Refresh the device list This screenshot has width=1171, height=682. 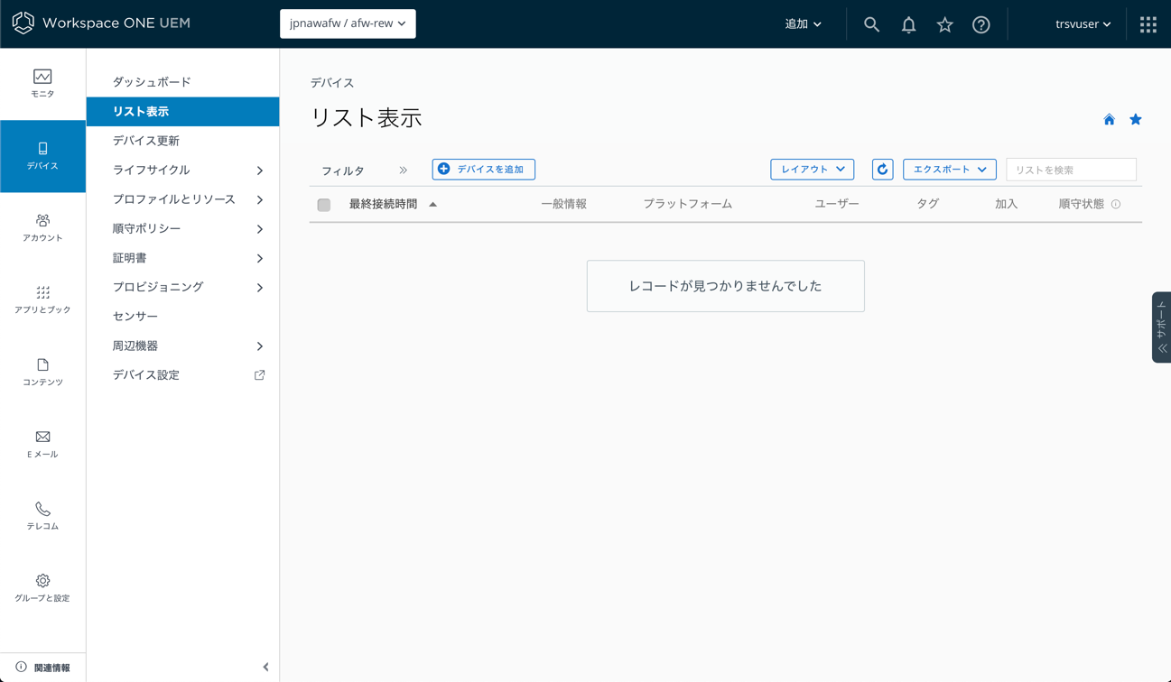[883, 169]
